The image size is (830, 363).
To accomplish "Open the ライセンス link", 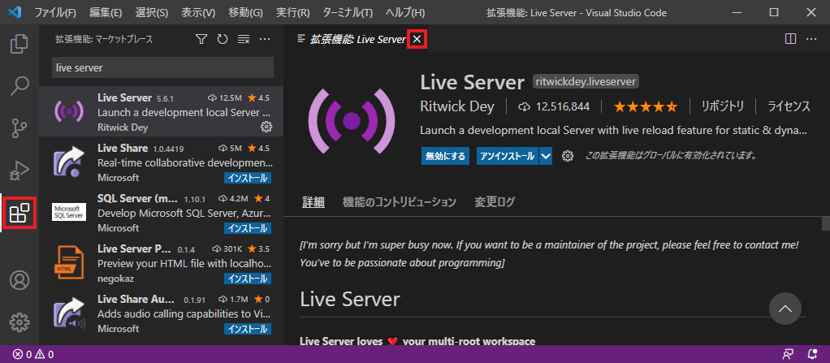I will (789, 106).
